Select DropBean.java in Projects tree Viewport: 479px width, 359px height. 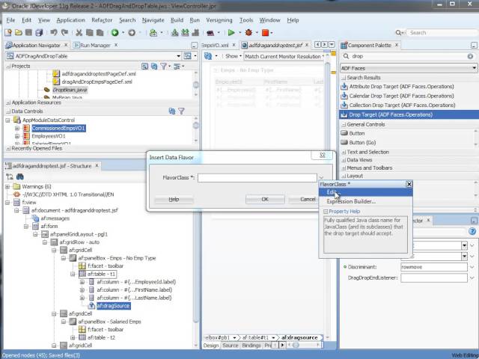(70, 90)
